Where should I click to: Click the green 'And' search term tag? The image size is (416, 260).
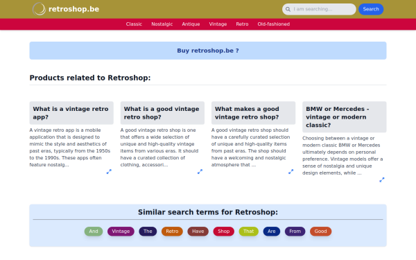click(x=94, y=232)
